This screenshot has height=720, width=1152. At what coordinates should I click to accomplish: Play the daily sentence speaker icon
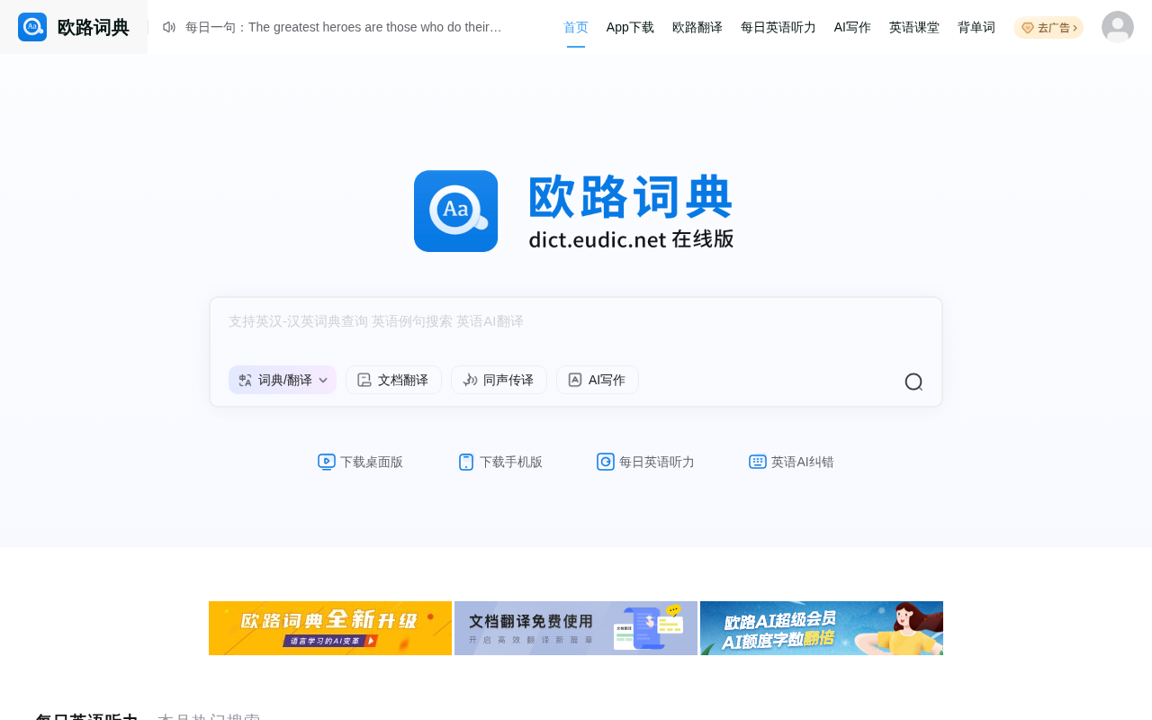[169, 27]
